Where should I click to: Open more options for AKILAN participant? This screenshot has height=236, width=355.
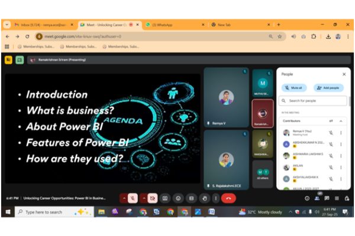click(340, 167)
